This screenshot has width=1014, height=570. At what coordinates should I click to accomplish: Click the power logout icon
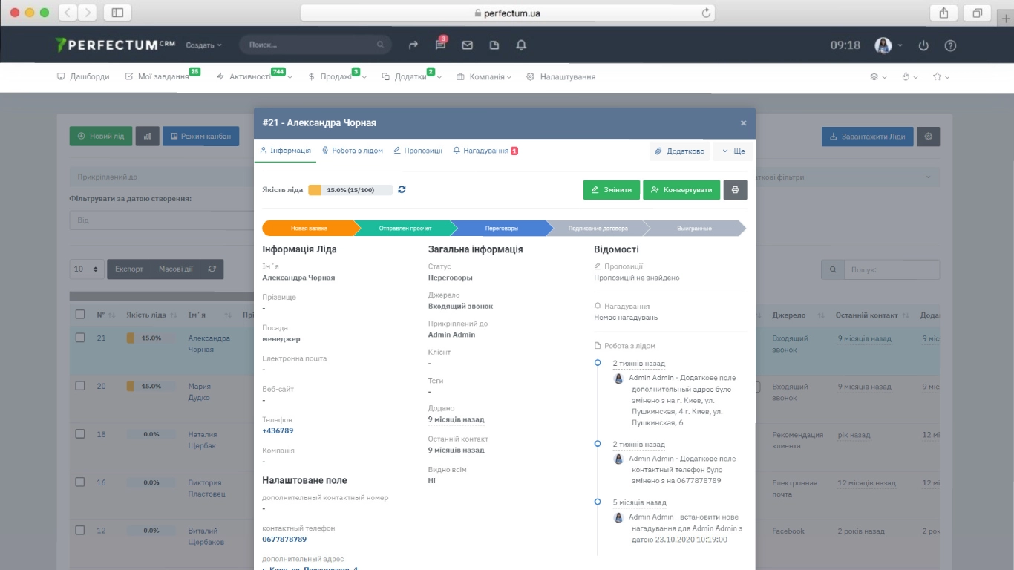pyautogui.click(x=923, y=45)
